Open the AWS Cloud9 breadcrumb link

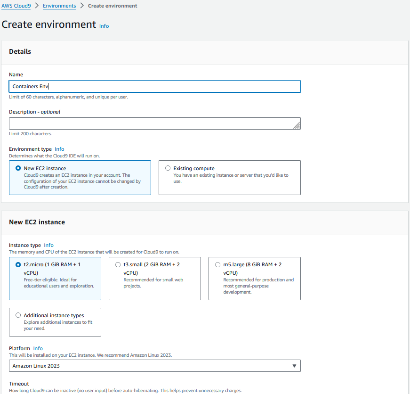click(16, 6)
